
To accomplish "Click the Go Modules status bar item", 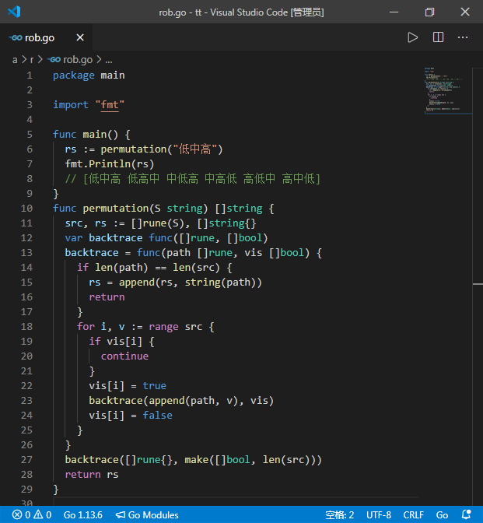I will point(147,514).
